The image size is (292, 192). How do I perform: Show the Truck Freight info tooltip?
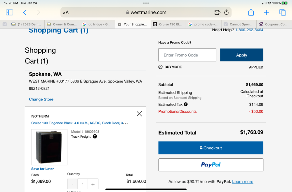[95, 136]
